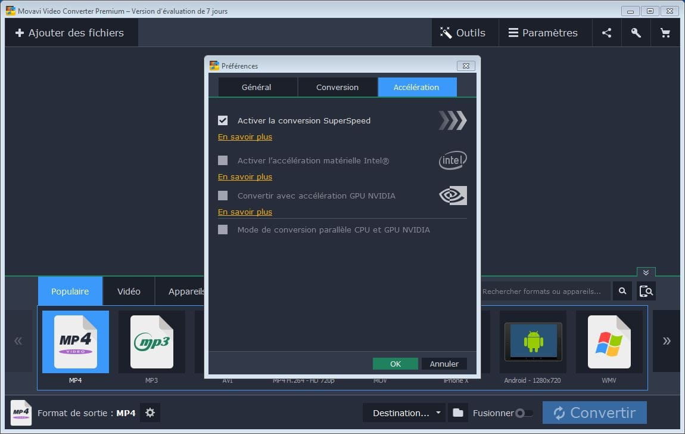The height and width of the screenshot is (434, 685).
Task: Open En savoir plus link under SuperSpeed
Action: pyautogui.click(x=245, y=137)
